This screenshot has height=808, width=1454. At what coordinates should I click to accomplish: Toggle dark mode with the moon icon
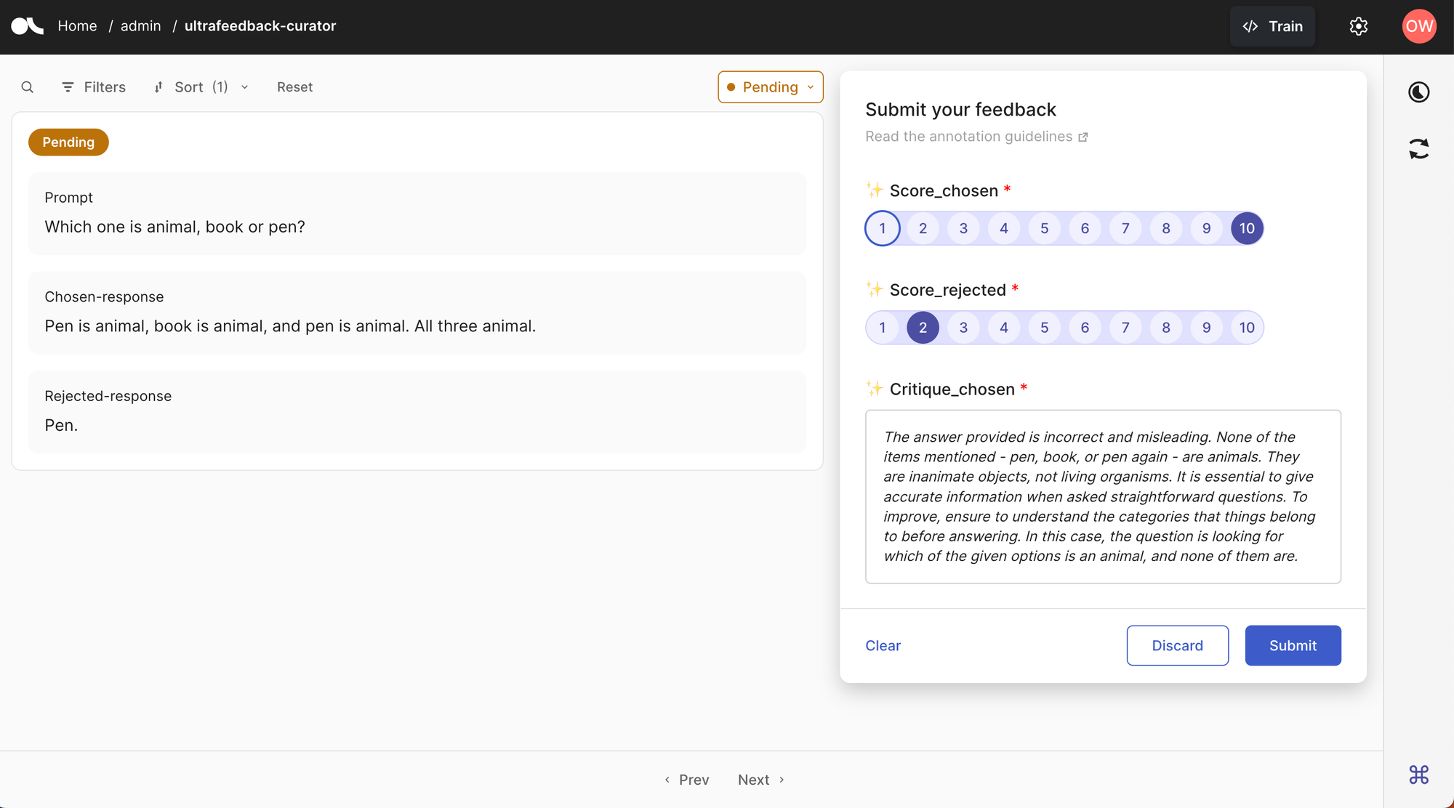click(x=1418, y=92)
